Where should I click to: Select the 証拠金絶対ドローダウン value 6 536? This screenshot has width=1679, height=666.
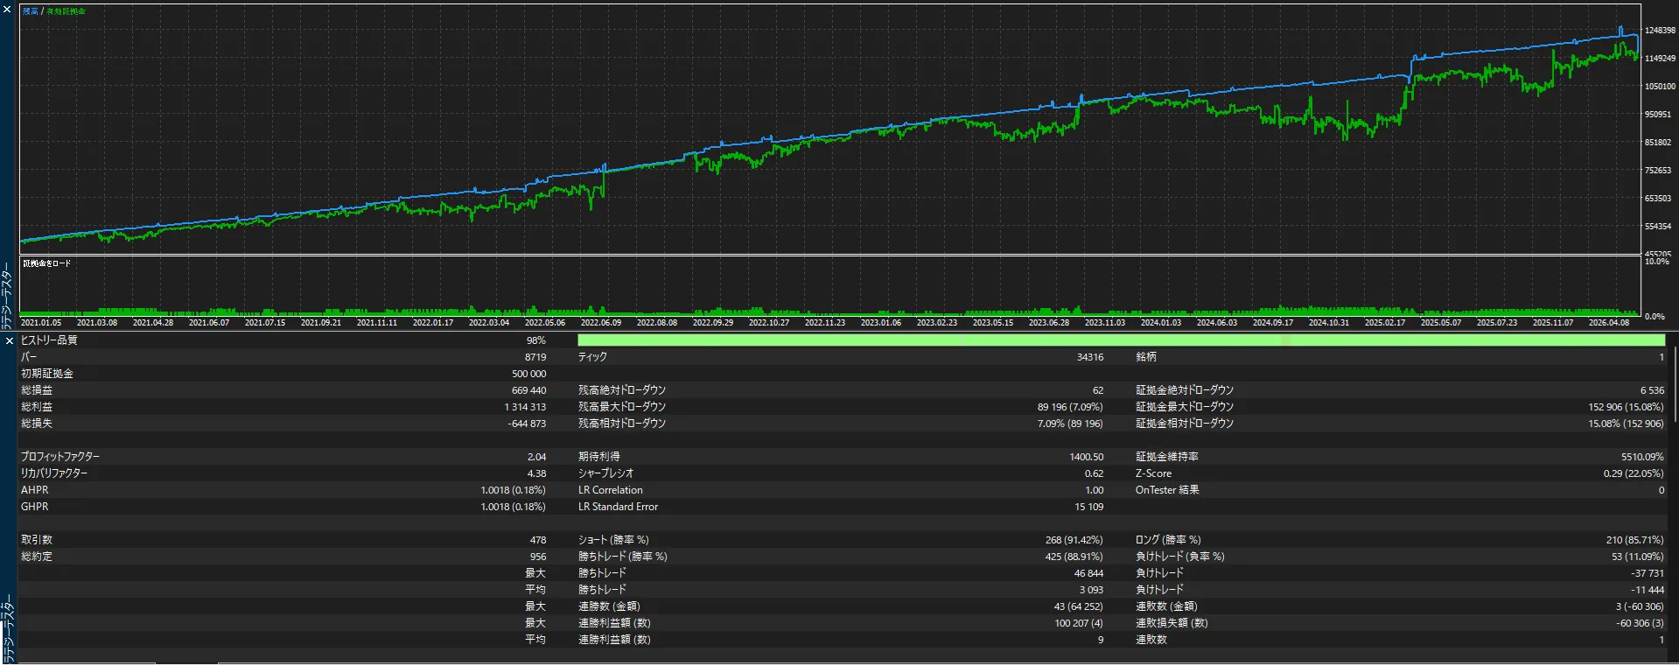(1653, 390)
